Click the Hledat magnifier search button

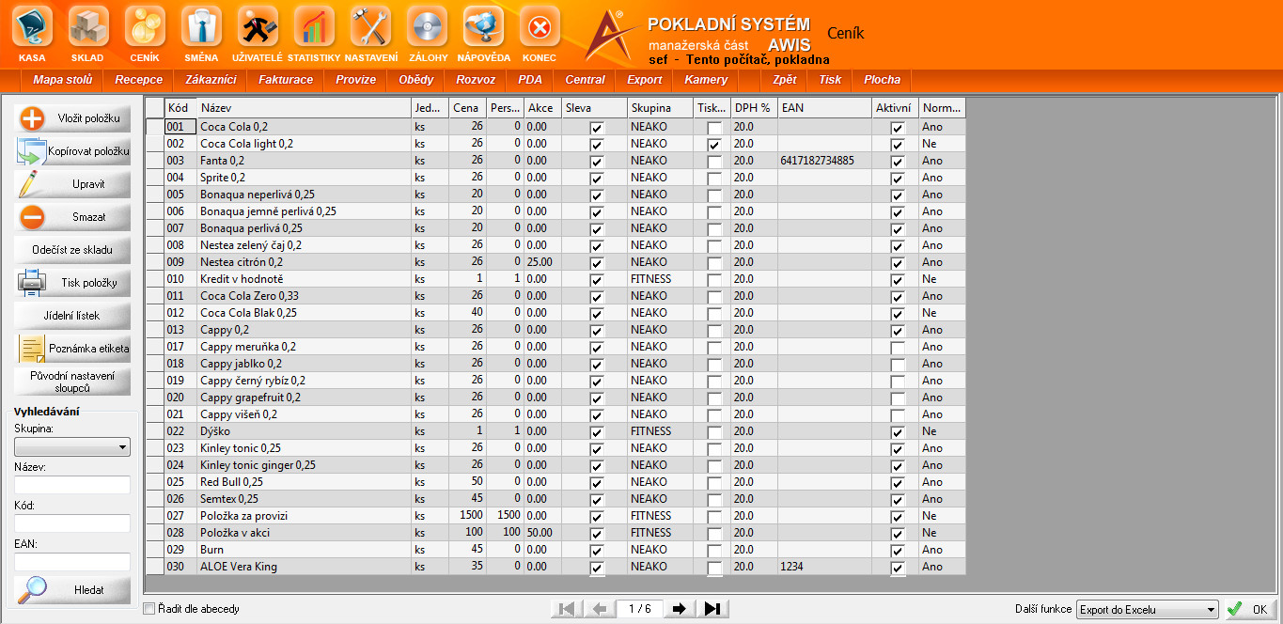click(x=72, y=589)
